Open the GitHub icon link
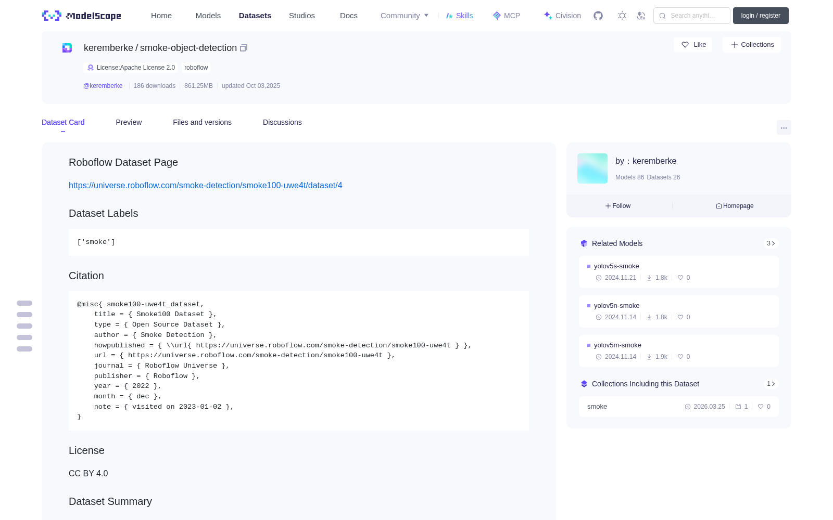This screenshot has height=520, width=833. [598, 16]
